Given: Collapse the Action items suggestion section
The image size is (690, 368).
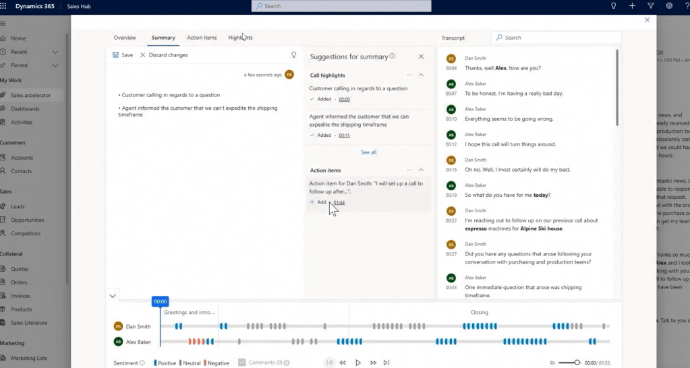Looking at the screenshot, I should 421,171.
